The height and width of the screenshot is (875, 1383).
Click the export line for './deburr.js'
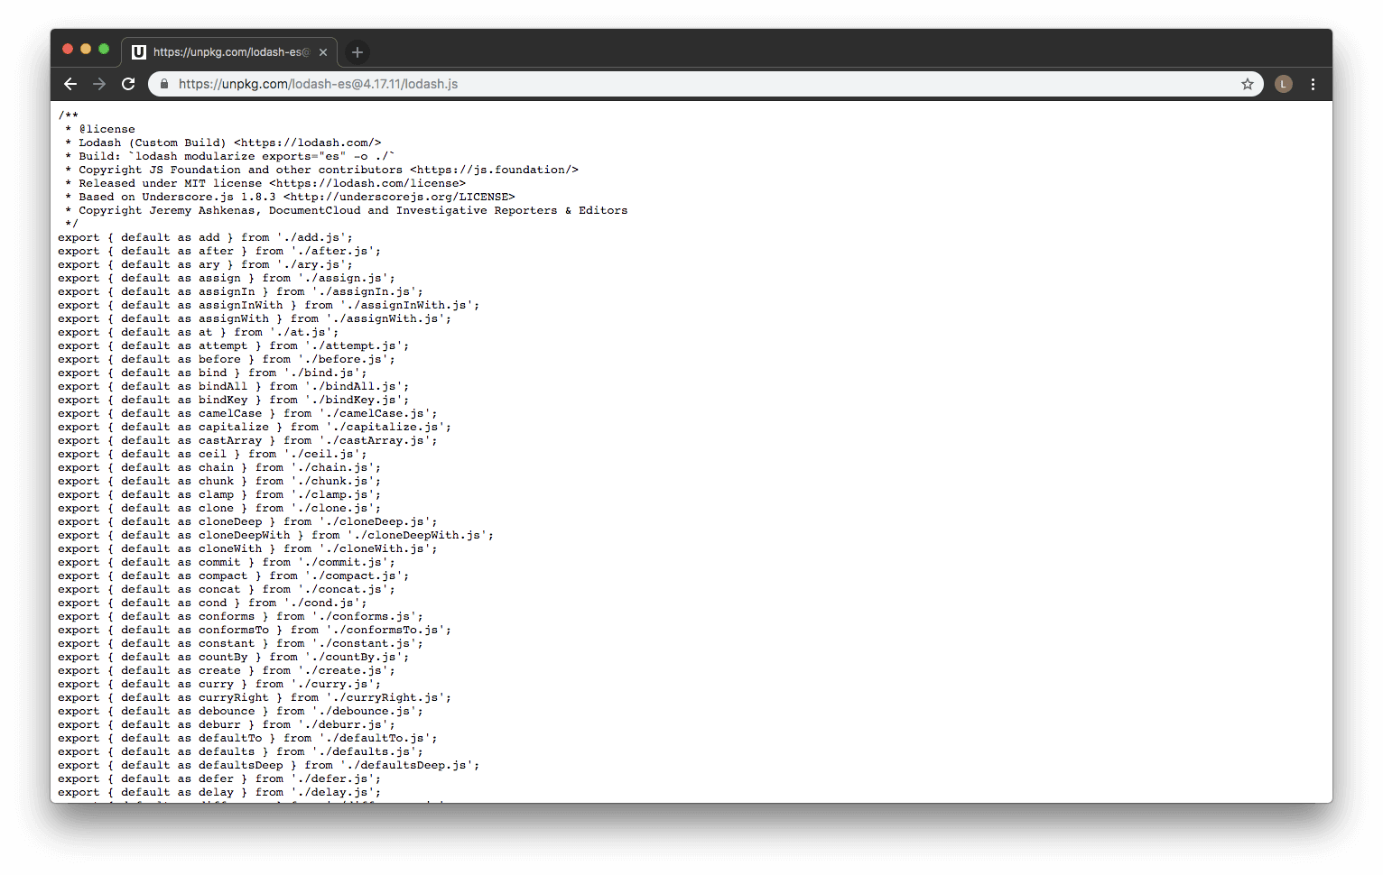pos(227,724)
